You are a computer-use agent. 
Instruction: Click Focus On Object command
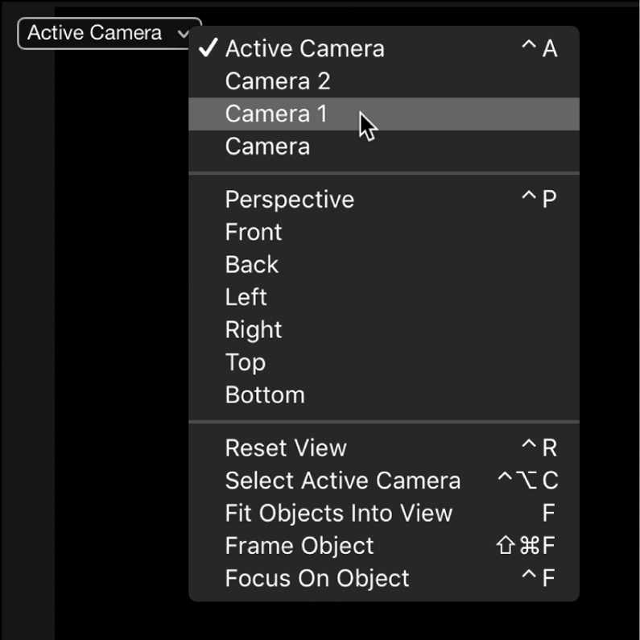click(x=317, y=578)
